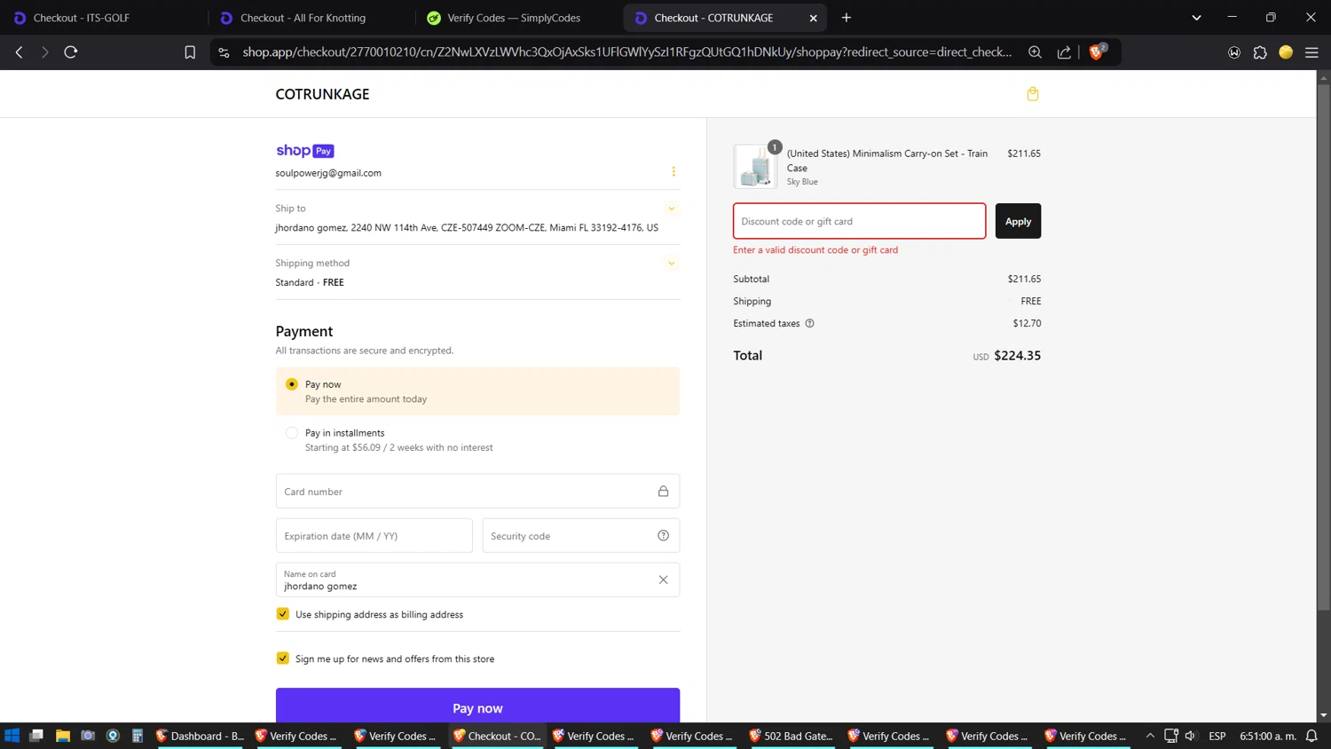The image size is (1331, 749).
Task: Click the 'Enter a valid discount code' error
Action: click(x=815, y=250)
